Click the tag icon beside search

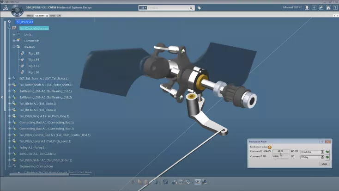coord(199,8)
